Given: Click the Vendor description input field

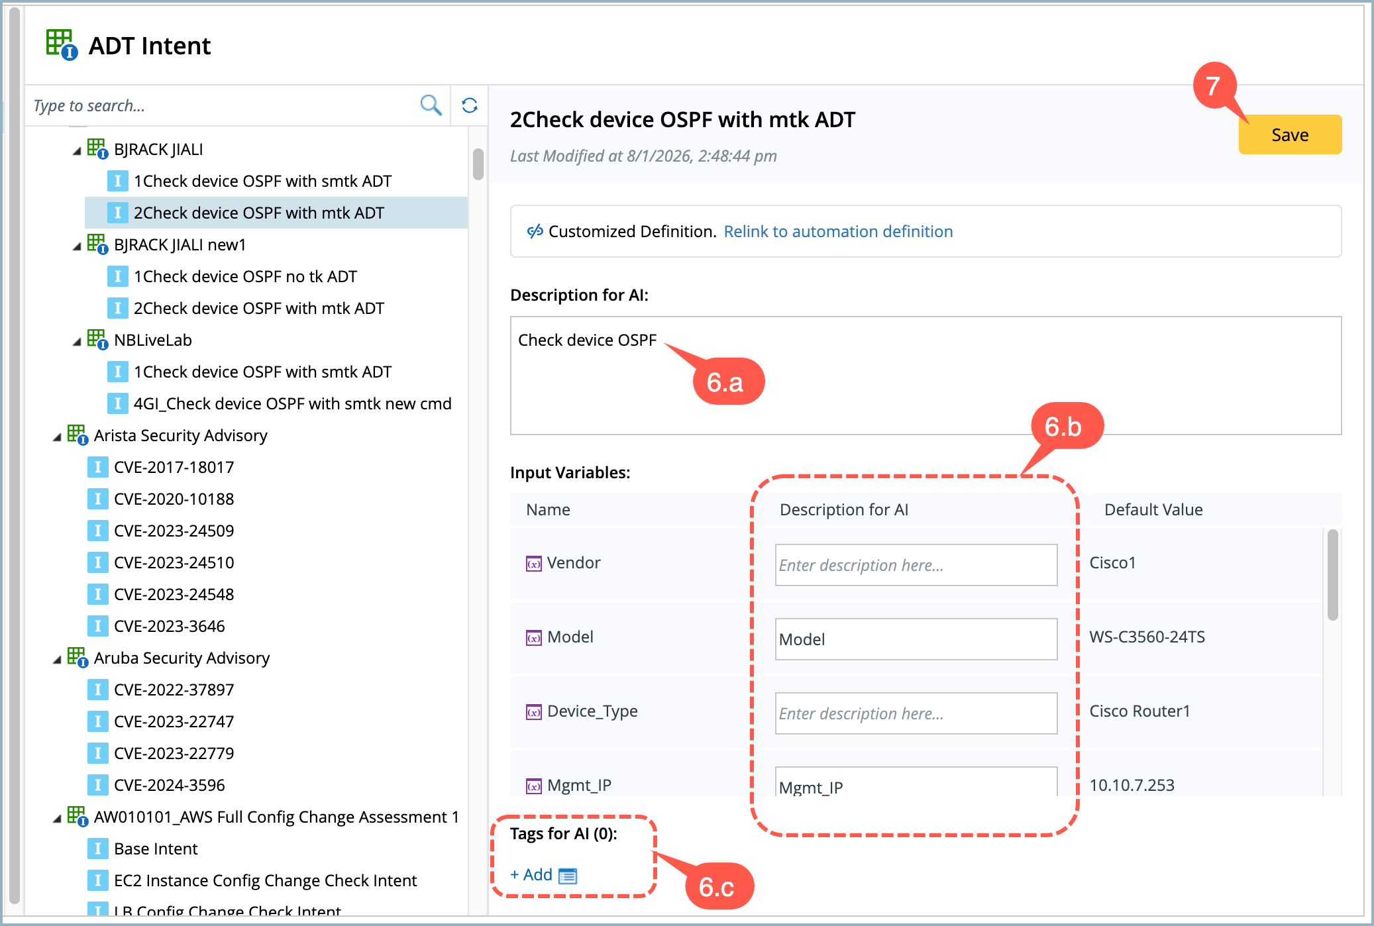Looking at the screenshot, I should click(x=916, y=565).
